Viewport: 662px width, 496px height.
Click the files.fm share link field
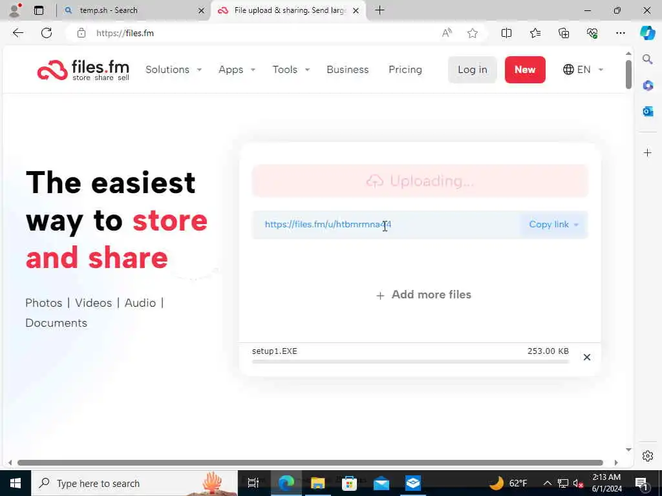(x=386, y=225)
